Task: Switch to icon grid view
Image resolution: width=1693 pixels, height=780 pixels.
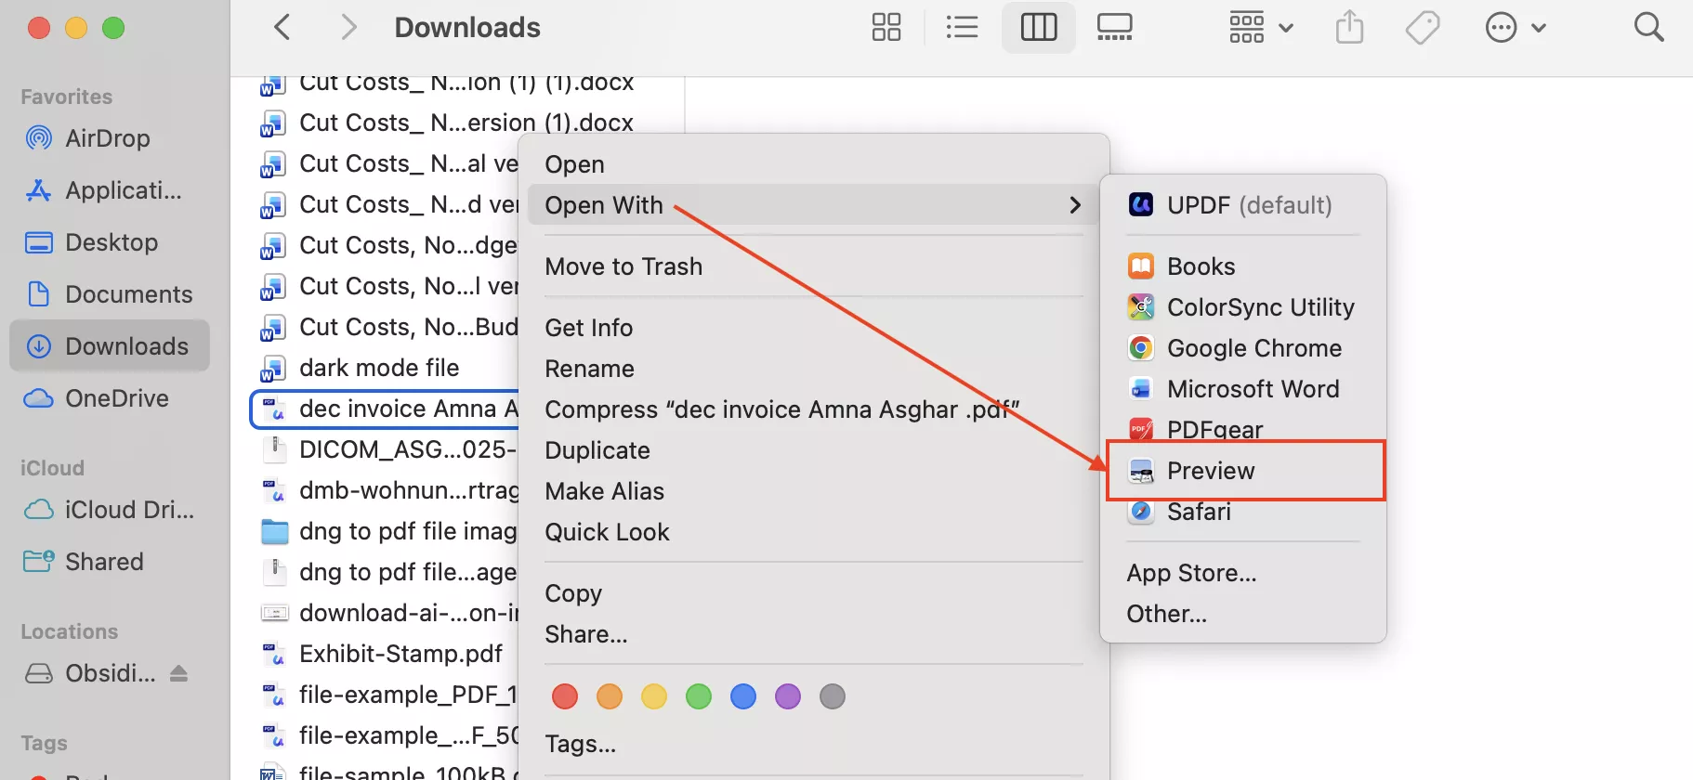Action: (x=886, y=27)
